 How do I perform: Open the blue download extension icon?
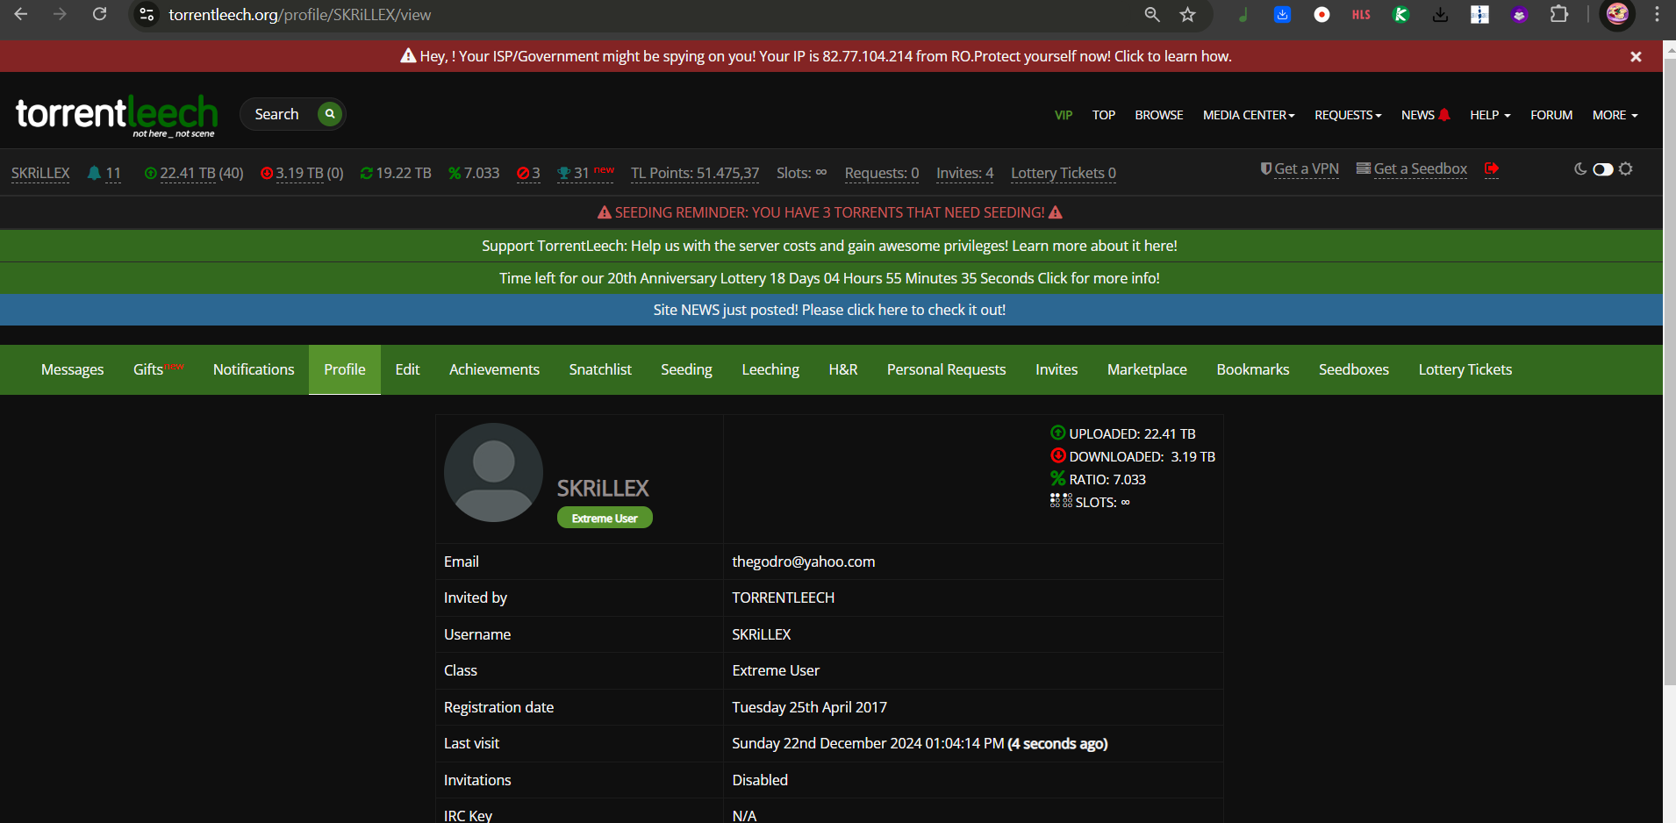point(1282,15)
